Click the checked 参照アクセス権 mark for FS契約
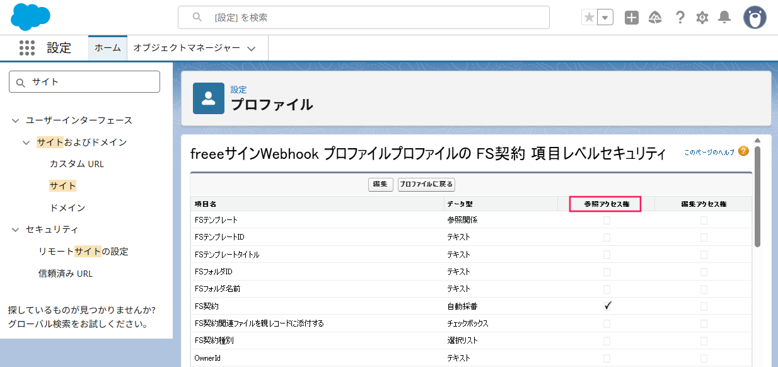The width and height of the screenshot is (778, 367). pos(607,306)
